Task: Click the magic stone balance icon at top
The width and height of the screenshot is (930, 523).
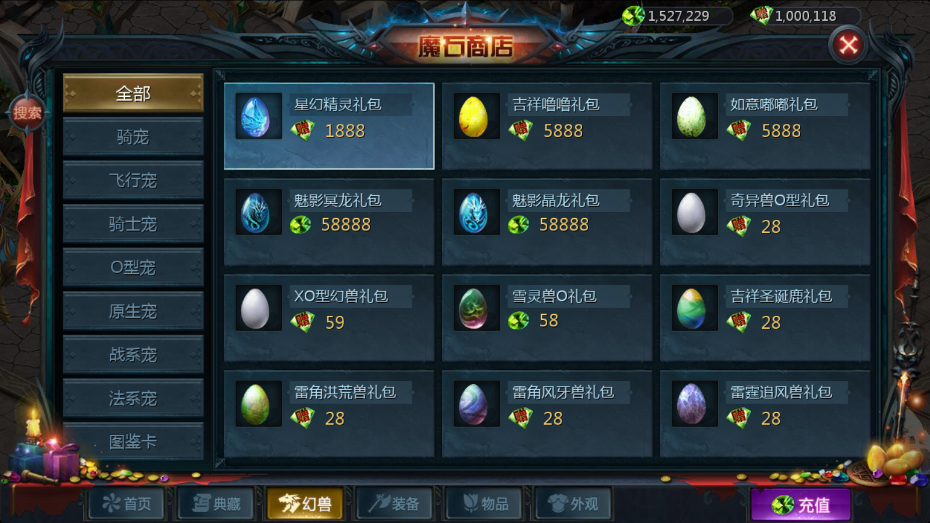Action: (x=633, y=16)
